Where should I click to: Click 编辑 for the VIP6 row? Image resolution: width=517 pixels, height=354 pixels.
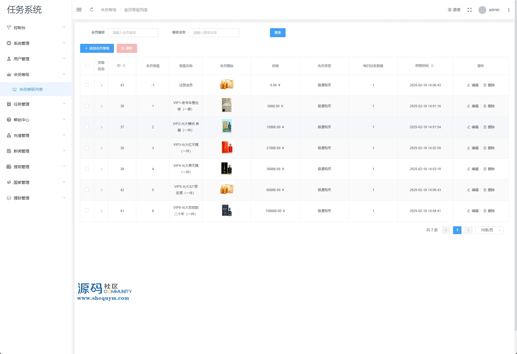tap(473, 211)
